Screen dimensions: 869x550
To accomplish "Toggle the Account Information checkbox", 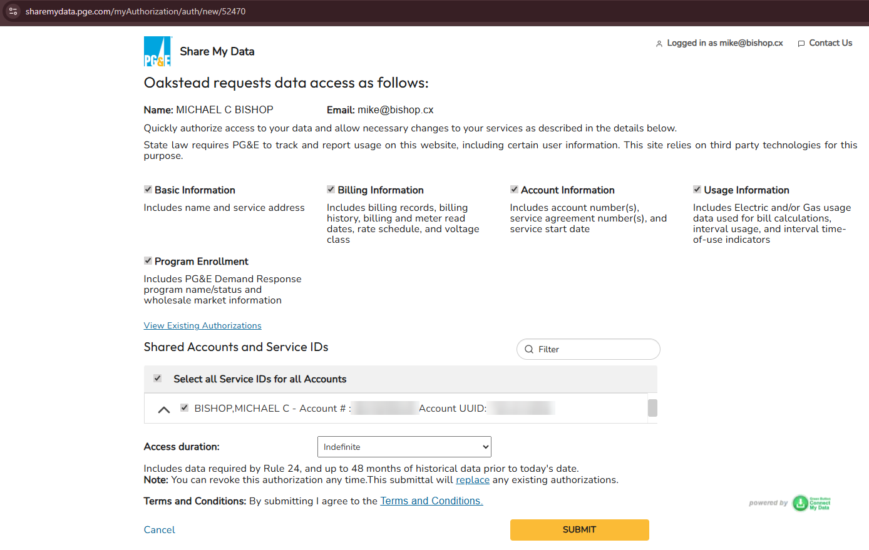I will point(514,190).
